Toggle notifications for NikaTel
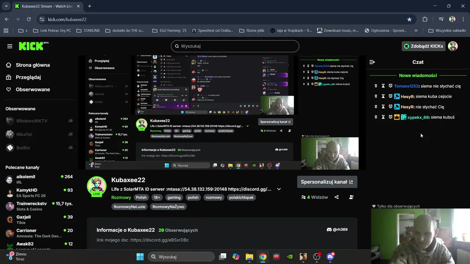Viewport: 470px width, 264px height. 70,135
